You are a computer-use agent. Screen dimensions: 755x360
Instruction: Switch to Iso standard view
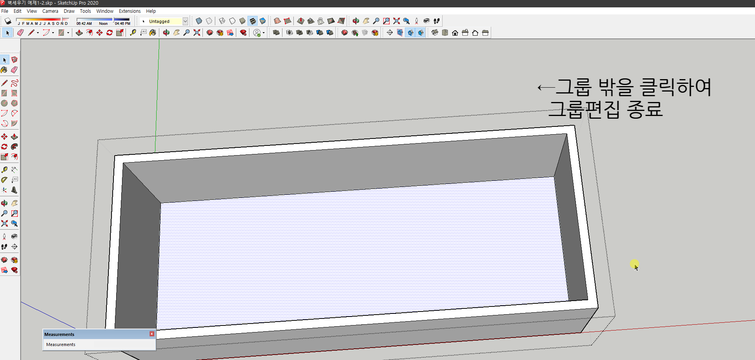[435, 33]
